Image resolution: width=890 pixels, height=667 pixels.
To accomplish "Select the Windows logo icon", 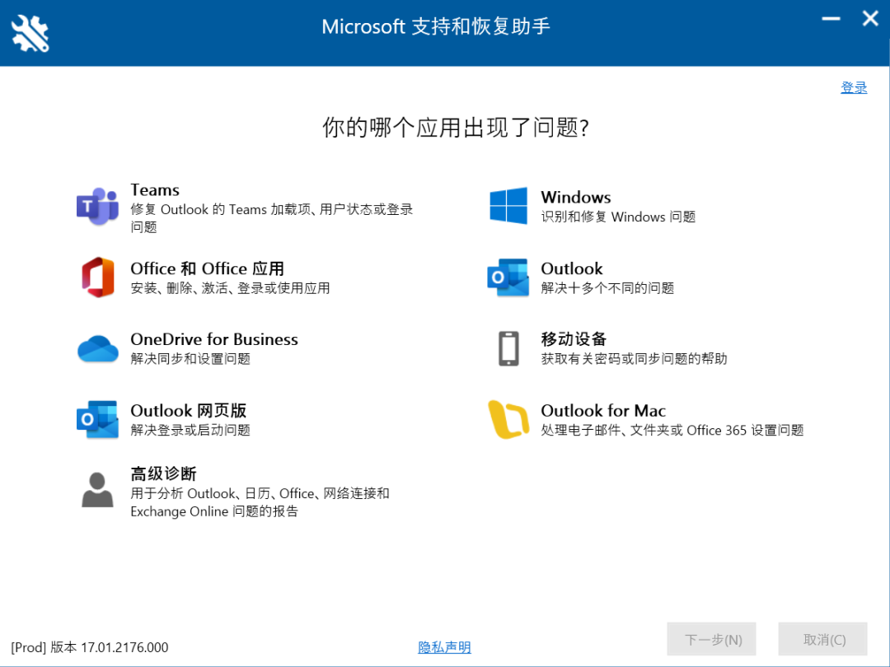I will [508, 206].
